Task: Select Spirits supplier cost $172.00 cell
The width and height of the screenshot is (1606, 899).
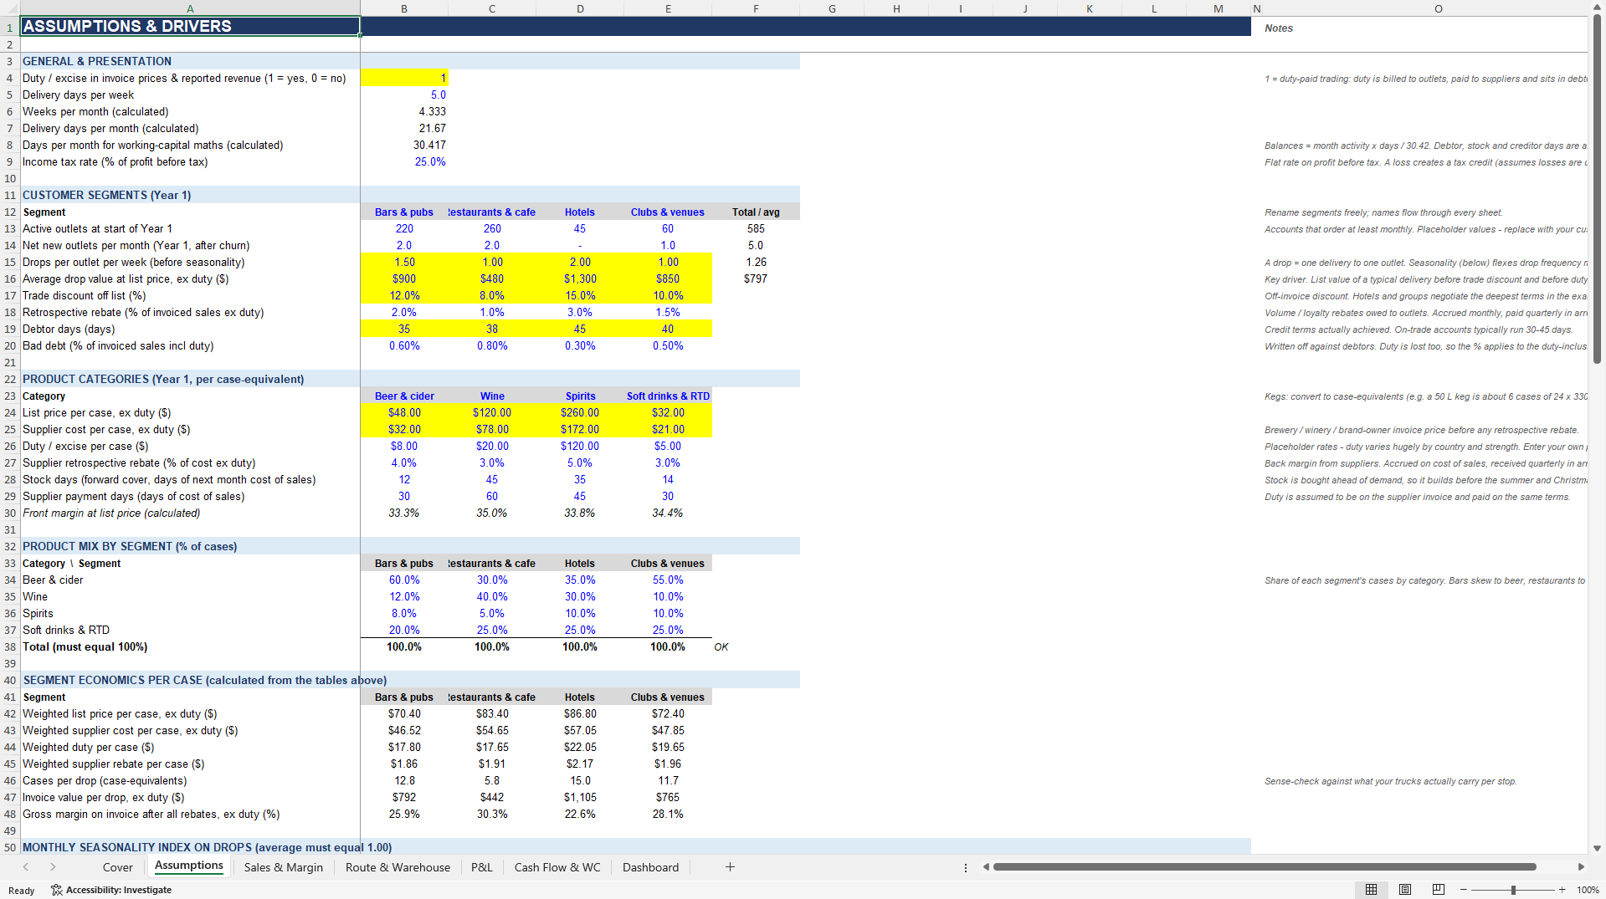Action: click(580, 429)
